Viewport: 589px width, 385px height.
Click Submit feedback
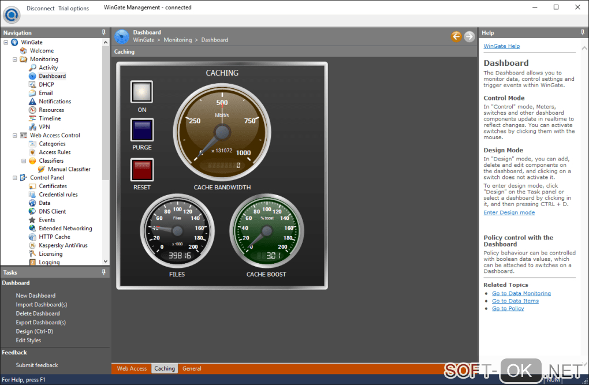37,365
